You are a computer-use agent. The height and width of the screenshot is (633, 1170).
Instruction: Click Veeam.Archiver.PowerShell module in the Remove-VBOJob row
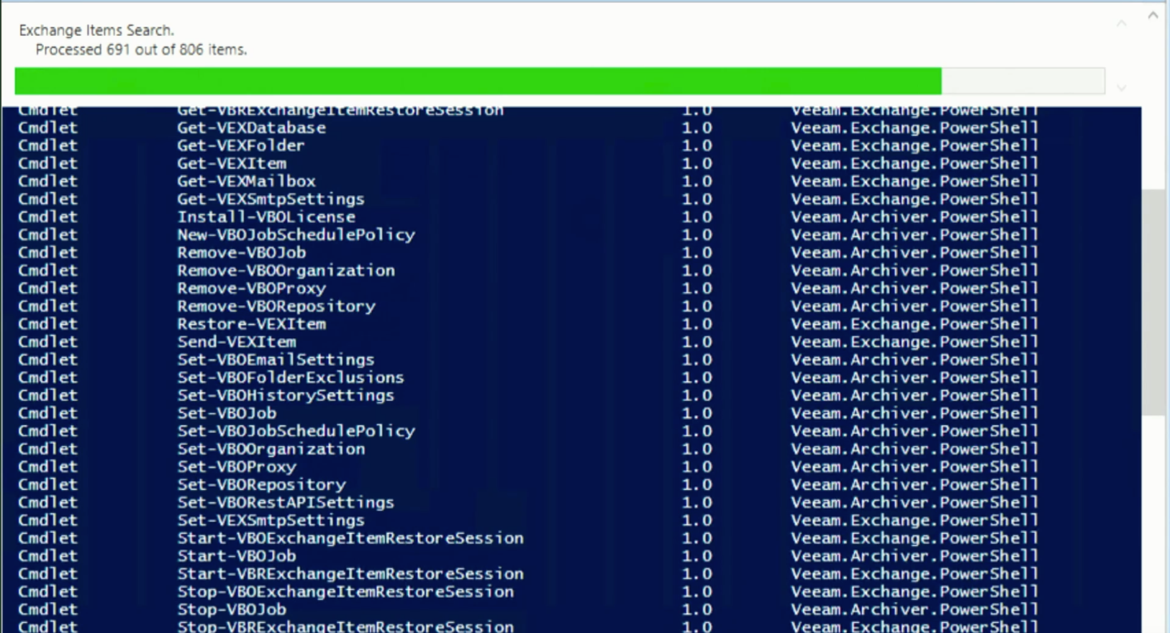pyautogui.click(x=915, y=253)
